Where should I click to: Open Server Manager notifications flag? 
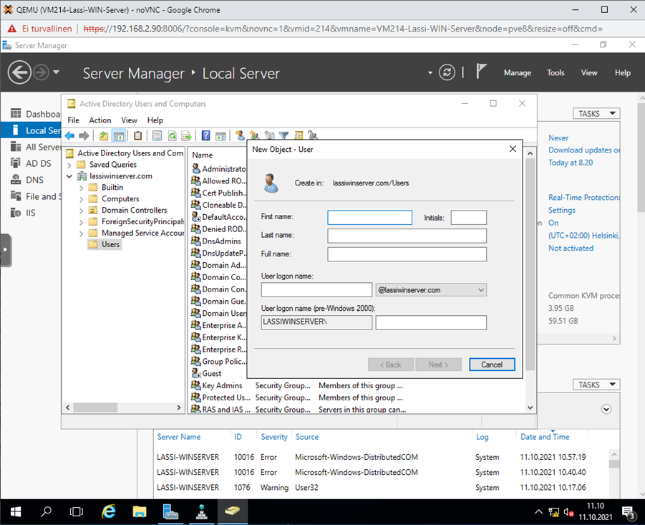[x=481, y=71]
